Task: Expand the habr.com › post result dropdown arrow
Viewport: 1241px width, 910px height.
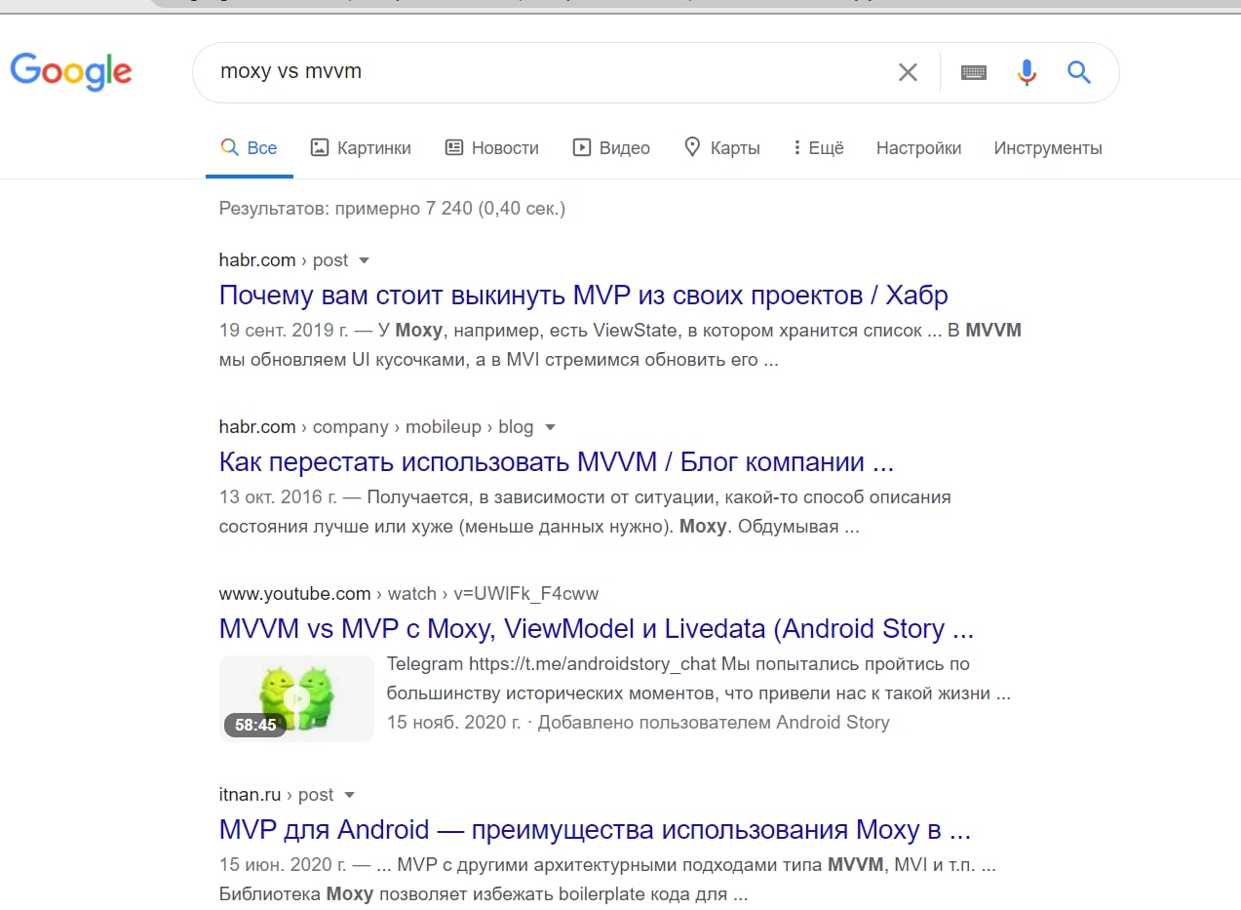Action: 365,261
